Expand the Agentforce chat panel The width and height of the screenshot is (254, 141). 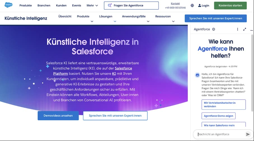coord(244,29)
